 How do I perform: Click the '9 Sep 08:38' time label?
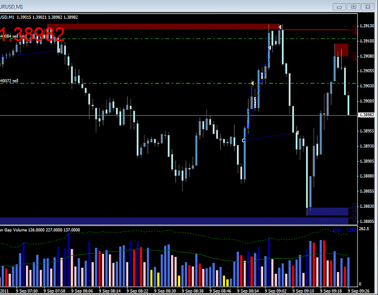(192, 291)
